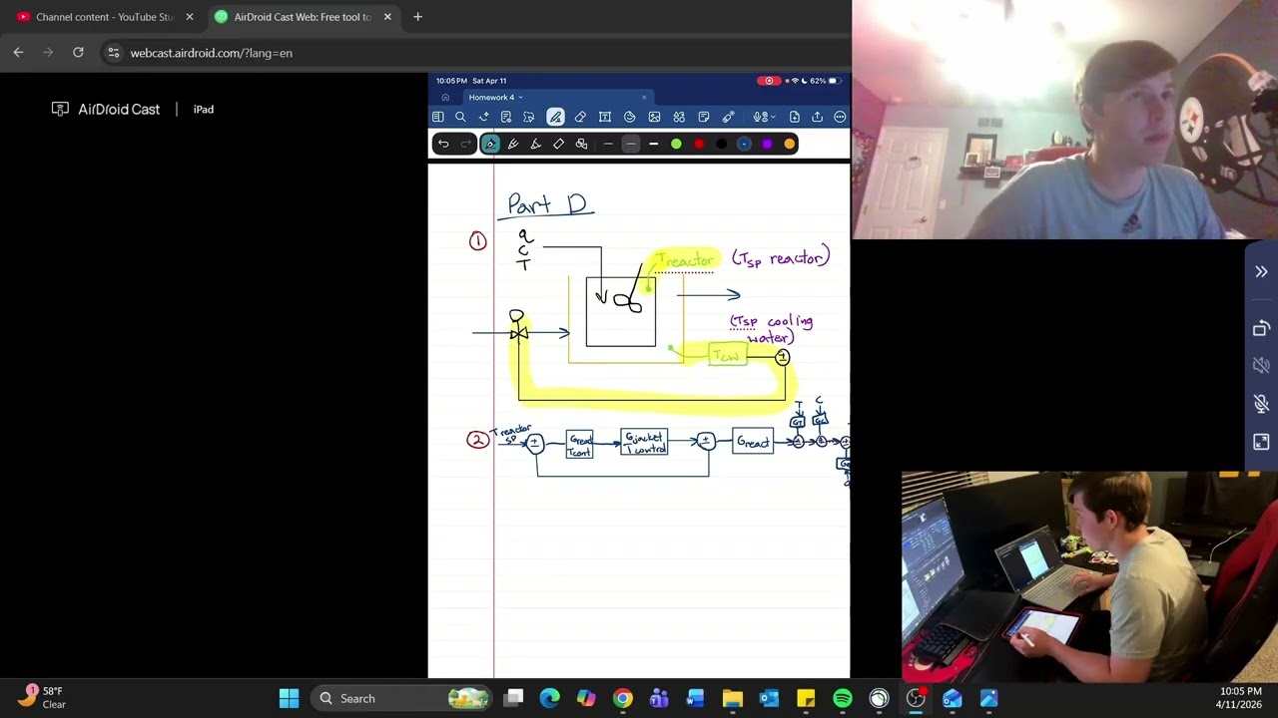Screen dimensions: 1278x718
Task: Click the taskbar Search box
Action: [x=401, y=698]
